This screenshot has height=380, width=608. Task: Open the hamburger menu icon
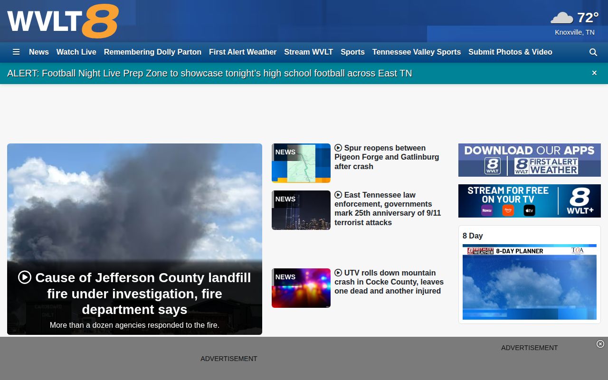point(16,52)
